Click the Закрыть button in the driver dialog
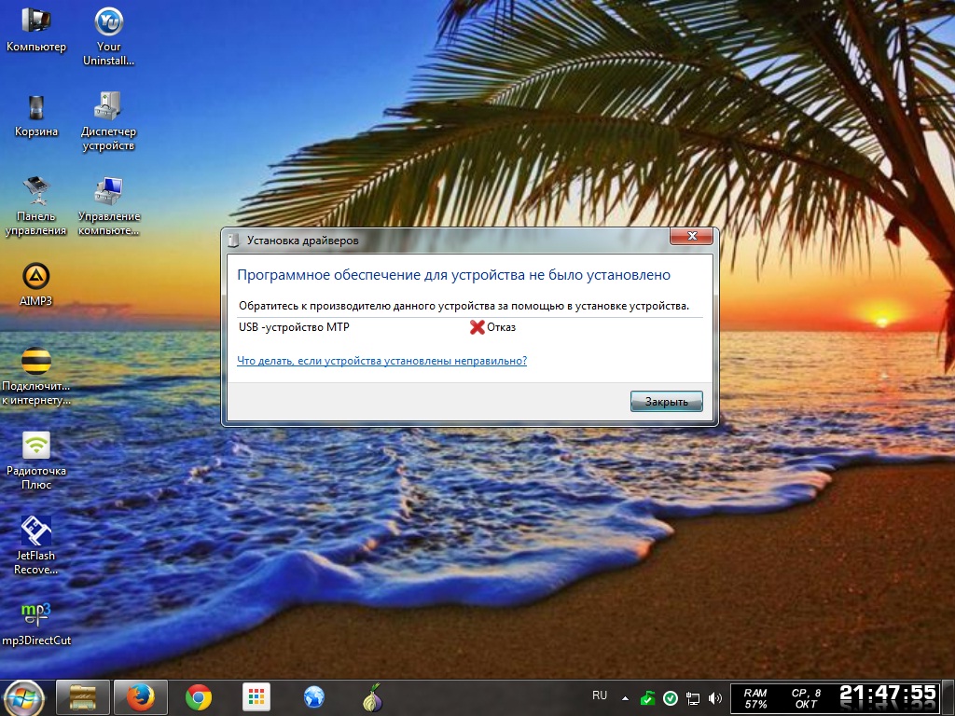Viewport: 955px width, 716px height. (666, 402)
